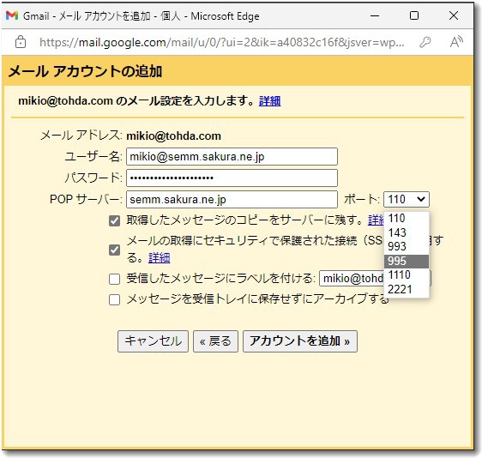The height and width of the screenshot is (458, 482).
Task: Open the password key icon in address bar
Action: pos(425,42)
